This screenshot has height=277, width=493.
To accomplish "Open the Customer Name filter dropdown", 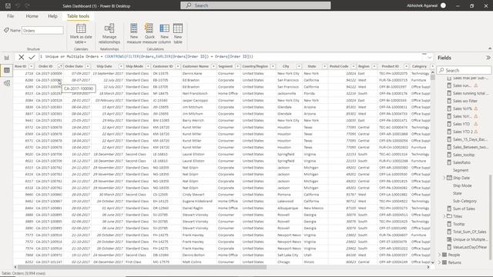I will click(213, 67).
